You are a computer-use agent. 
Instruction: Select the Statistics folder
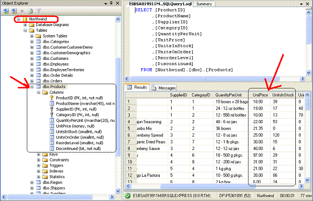tap(57, 177)
